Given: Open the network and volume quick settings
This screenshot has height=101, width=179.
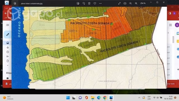Looking at the screenshot, I should pos(158,98).
